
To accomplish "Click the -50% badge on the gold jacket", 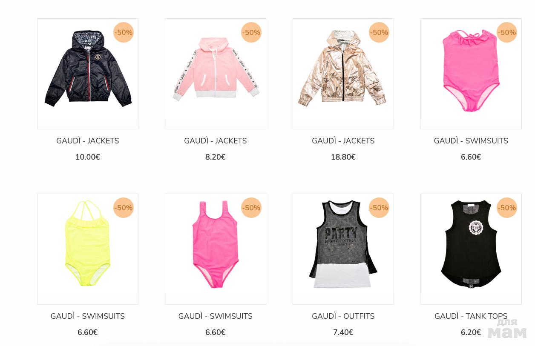I will click(x=379, y=32).
